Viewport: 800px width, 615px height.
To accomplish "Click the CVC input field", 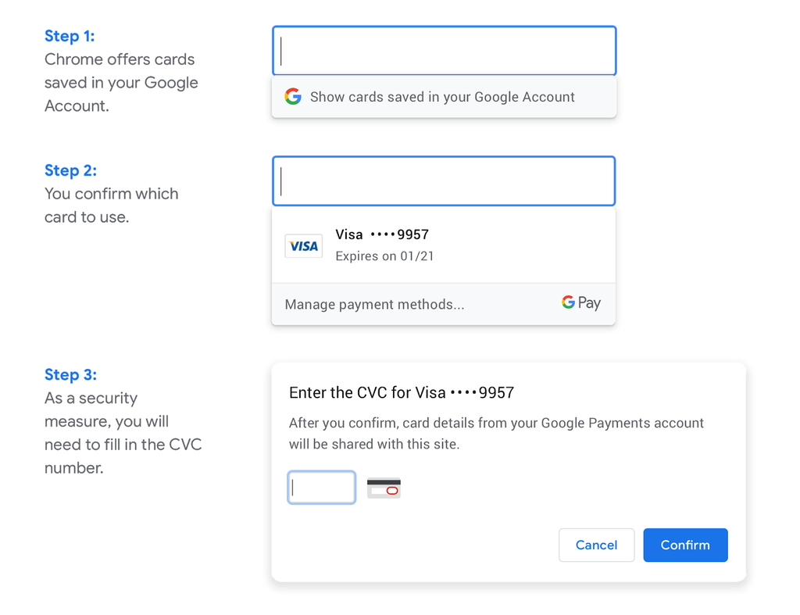I will point(321,487).
